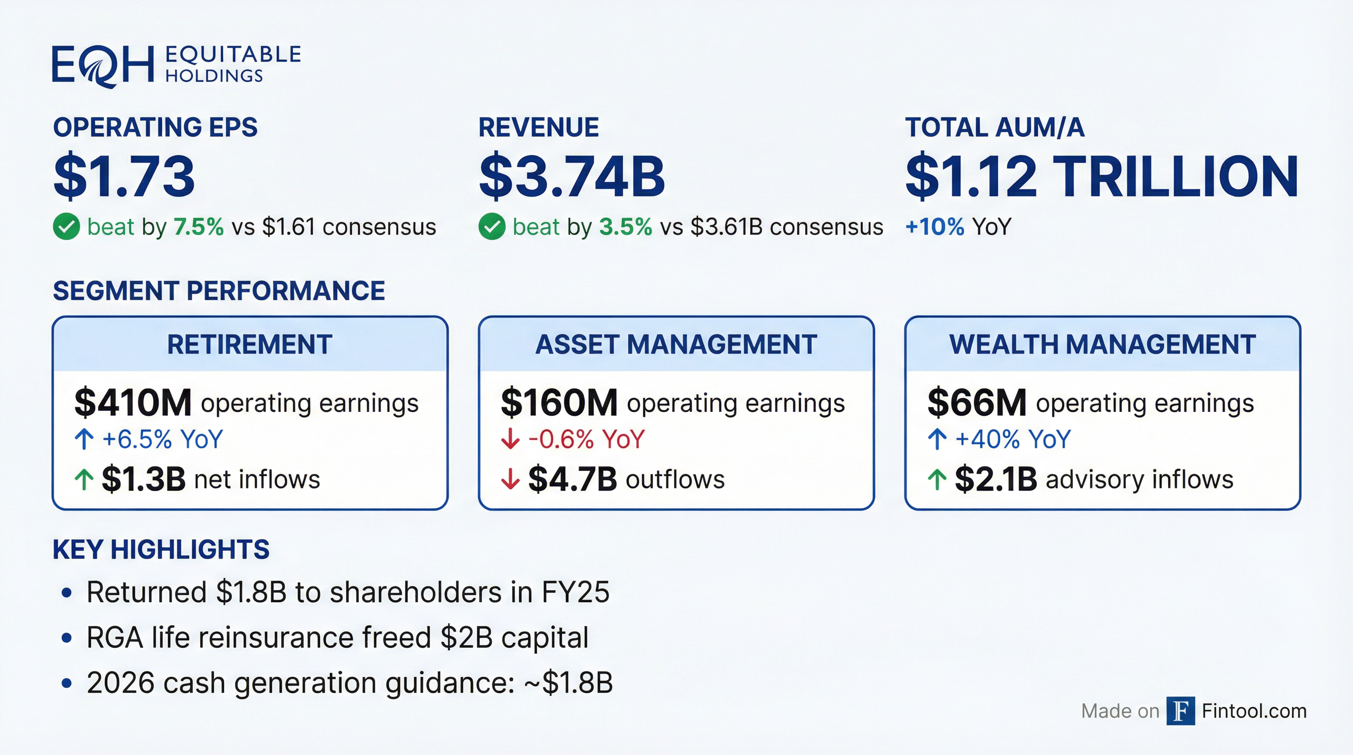The height and width of the screenshot is (755, 1353).
Task: Click the $3.74B revenue figure
Action: pos(572,176)
